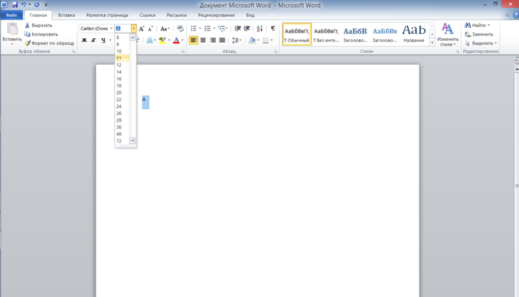The height and width of the screenshot is (297, 519).
Task: Click the Cut (Вырезать) scissors button
Action: click(x=38, y=25)
